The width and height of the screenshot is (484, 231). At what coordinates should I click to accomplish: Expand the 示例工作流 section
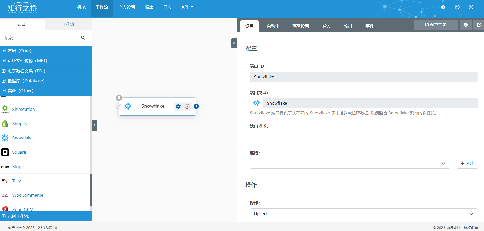pos(46,216)
